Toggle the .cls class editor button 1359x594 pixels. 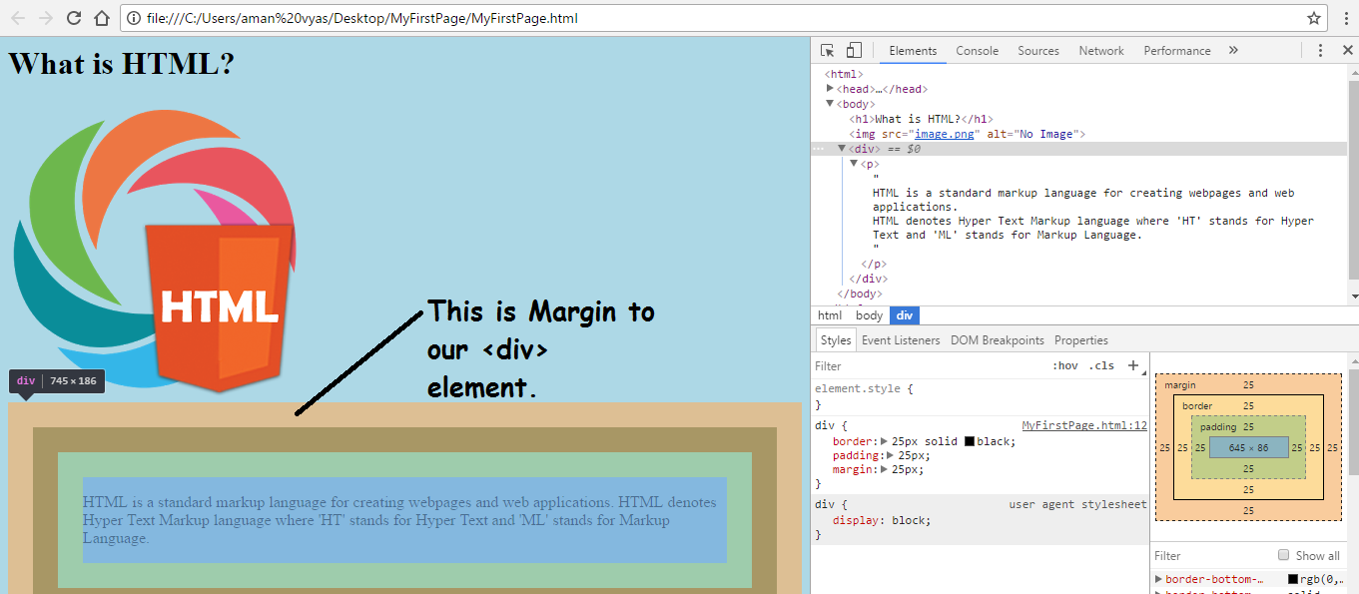pyautogui.click(x=1101, y=365)
